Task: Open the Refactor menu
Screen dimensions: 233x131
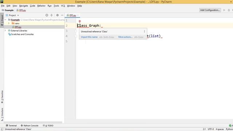Action: point(41,6)
